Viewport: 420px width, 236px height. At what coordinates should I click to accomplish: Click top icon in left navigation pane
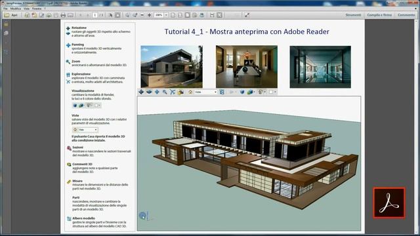(6, 24)
